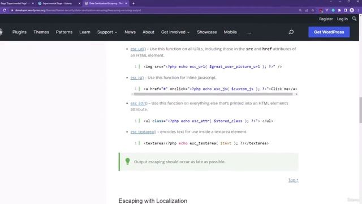Screen dimensions: 362x204
Task: Open the Chrome three-dot menu
Action: point(358,10)
